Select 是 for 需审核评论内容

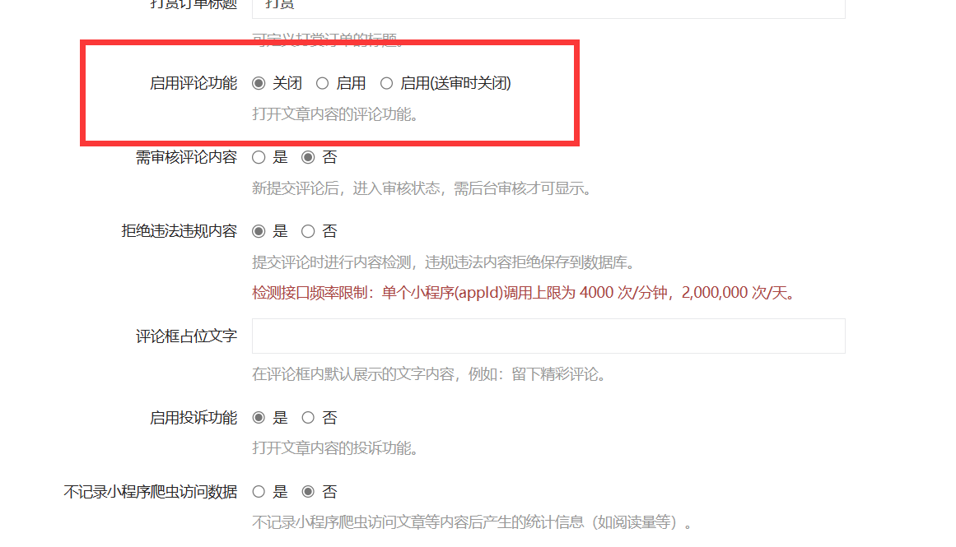(259, 157)
